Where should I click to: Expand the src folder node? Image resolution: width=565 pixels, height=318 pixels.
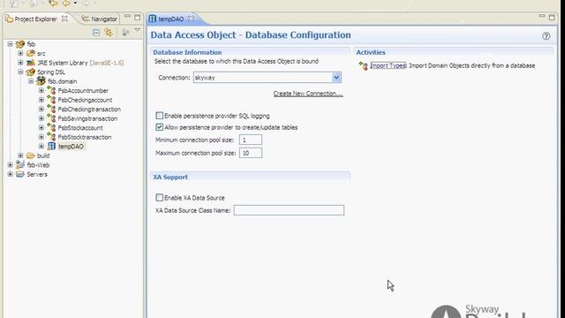20,53
